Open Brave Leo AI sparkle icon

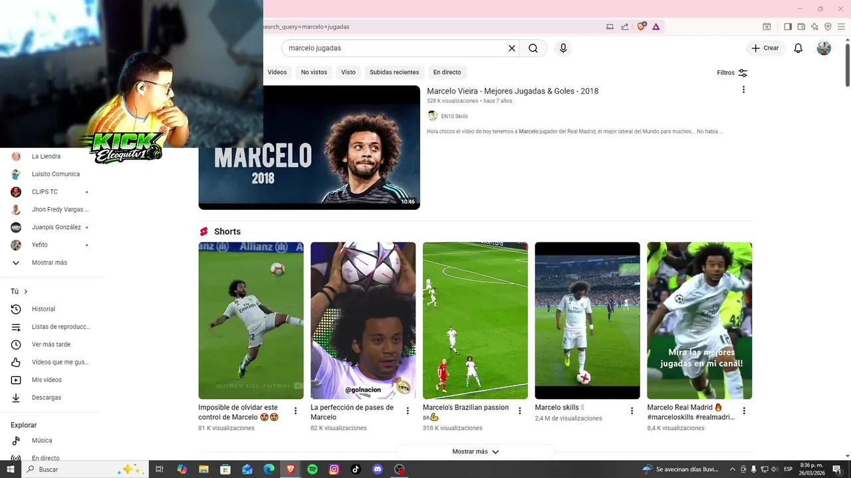click(814, 27)
